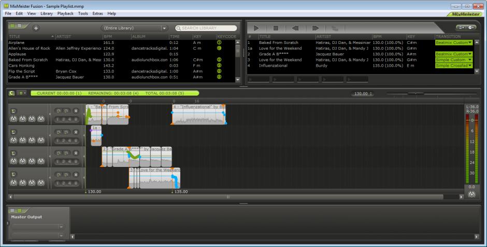This screenshot has width=487, height=247.
Task: Click keycode icon in the Cars Honking row
Action: click(219, 66)
